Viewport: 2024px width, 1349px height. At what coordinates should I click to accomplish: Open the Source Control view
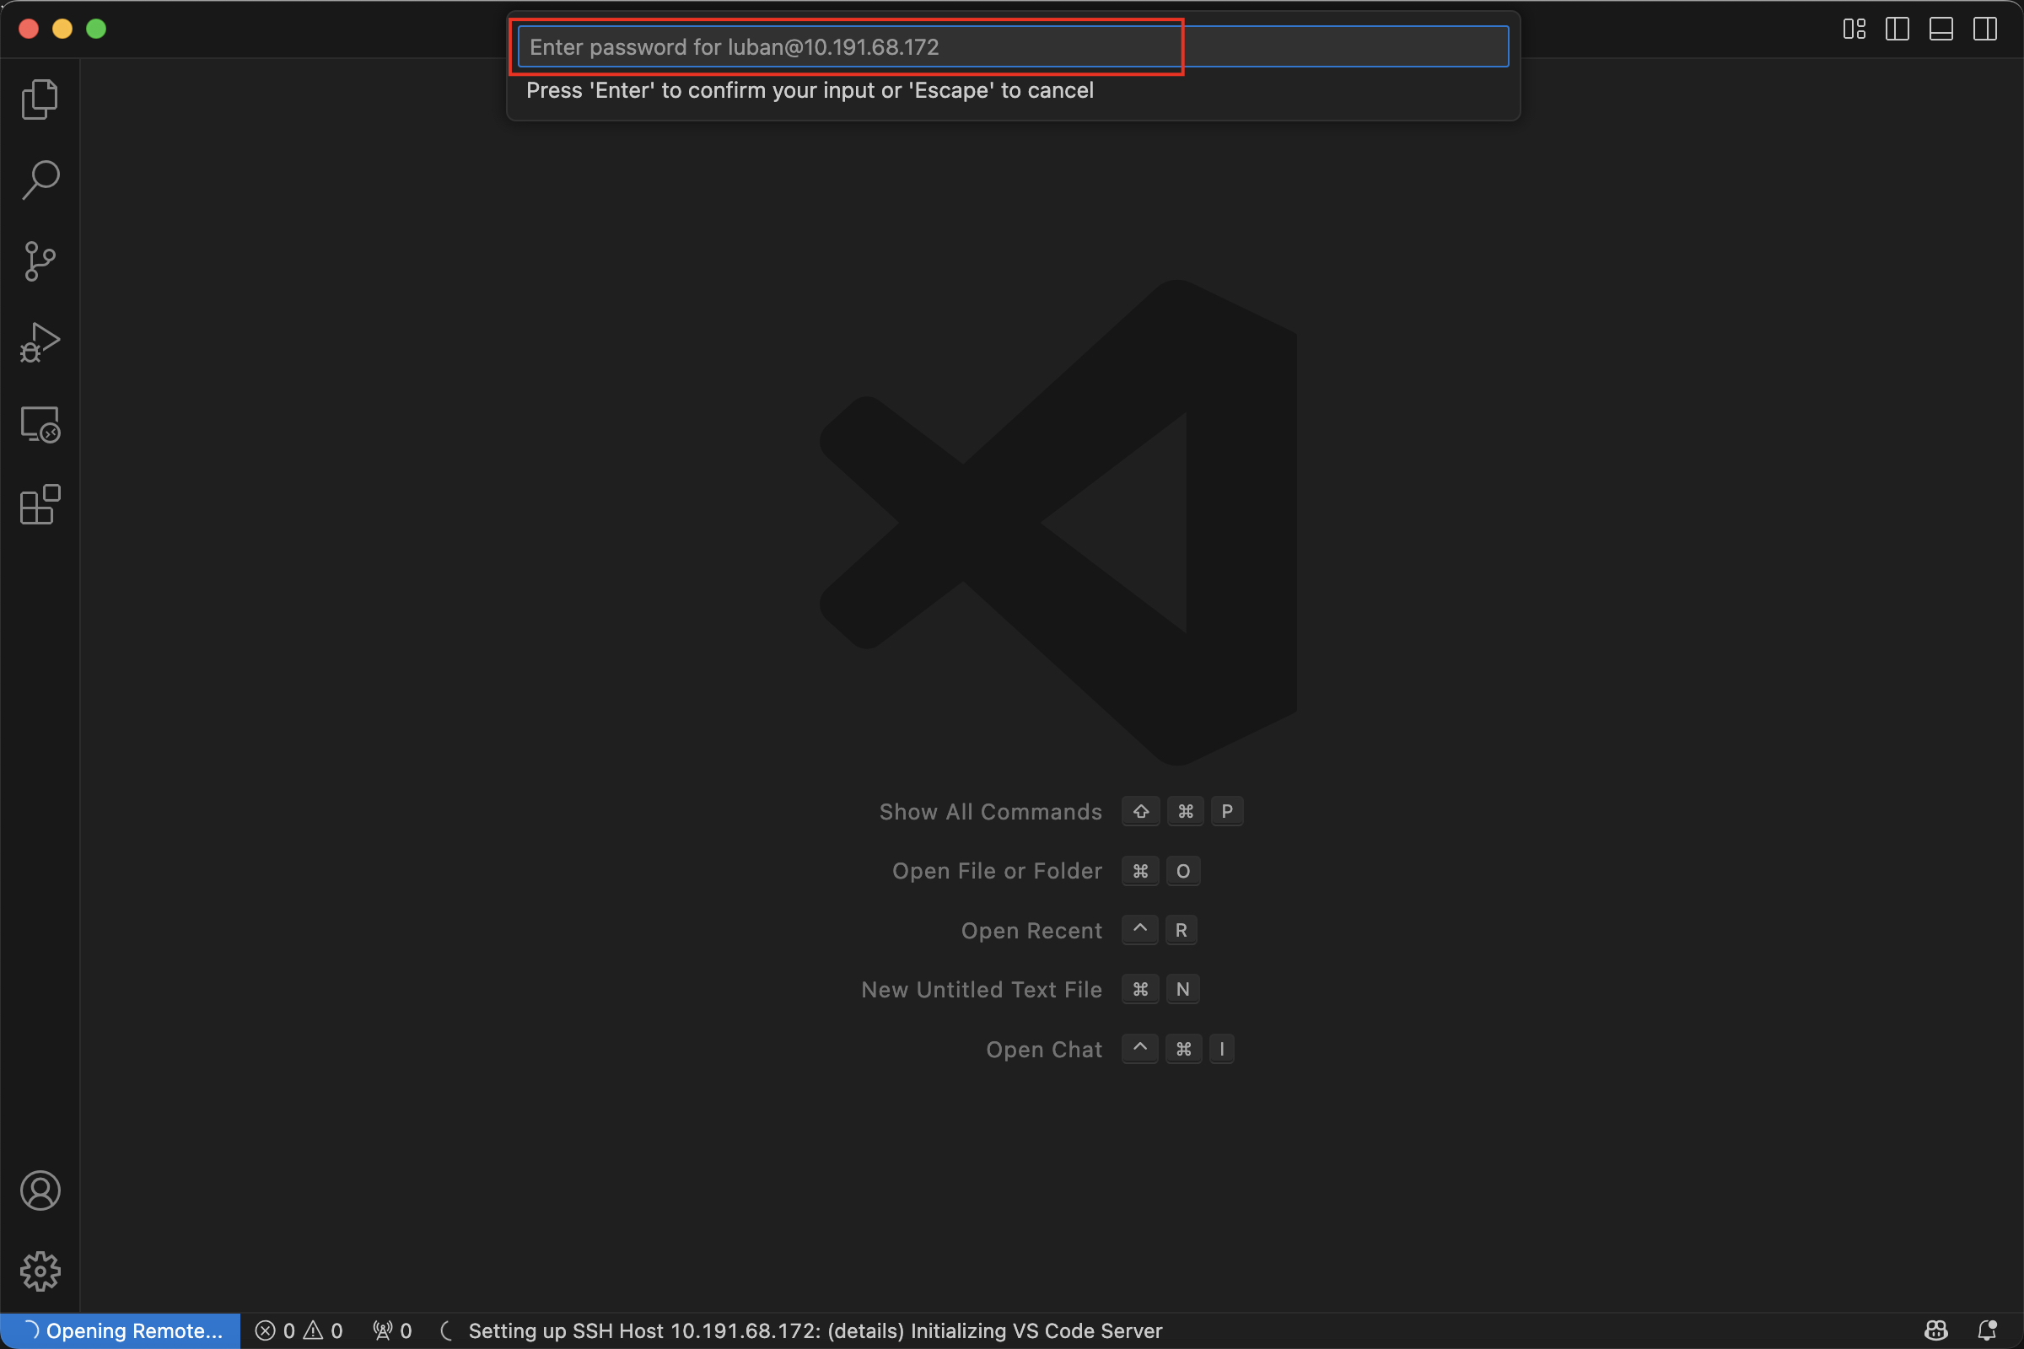(x=40, y=261)
